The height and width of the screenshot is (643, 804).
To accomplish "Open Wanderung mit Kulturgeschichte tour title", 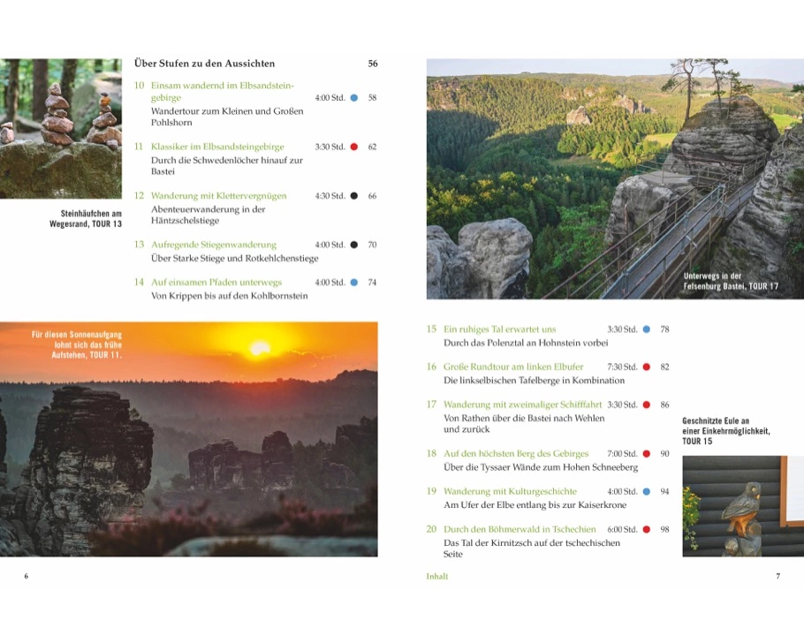I will pyautogui.click(x=510, y=491).
